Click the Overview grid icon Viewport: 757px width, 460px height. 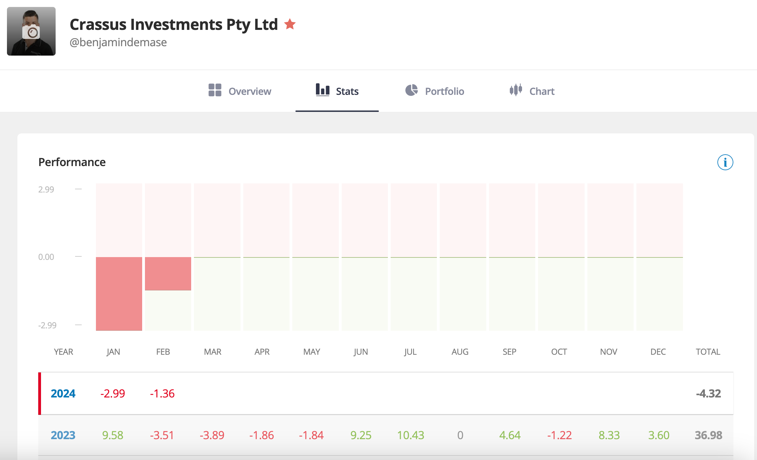tap(215, 90)
